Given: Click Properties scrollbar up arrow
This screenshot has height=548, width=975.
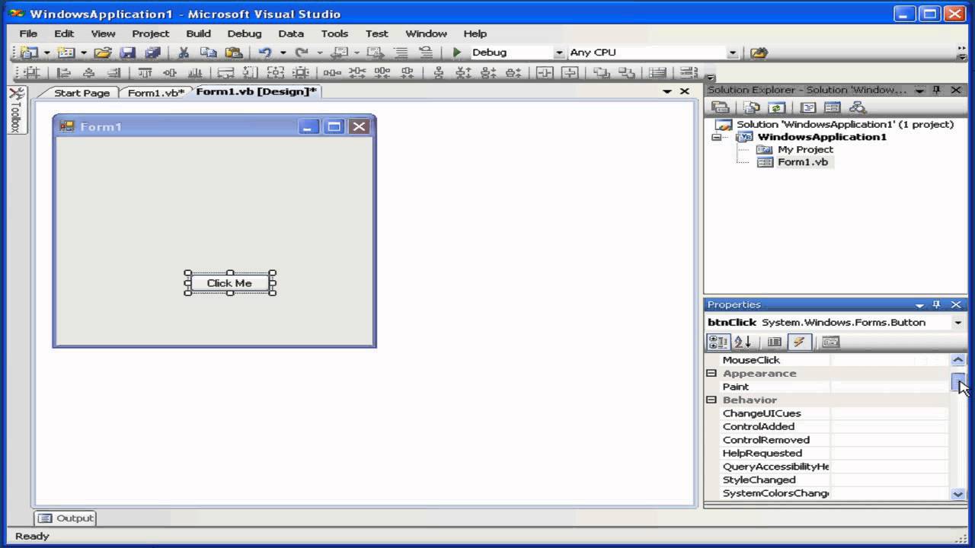Looking at the screenshot, I should [958, 360].
